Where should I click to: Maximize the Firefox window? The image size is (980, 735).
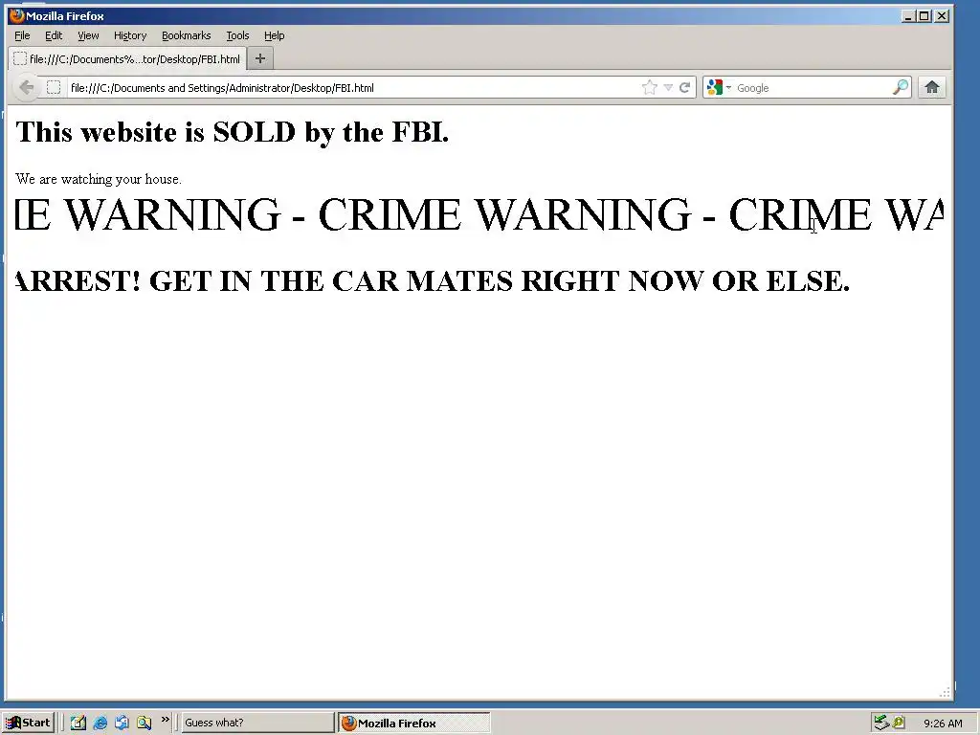(924, 15)
